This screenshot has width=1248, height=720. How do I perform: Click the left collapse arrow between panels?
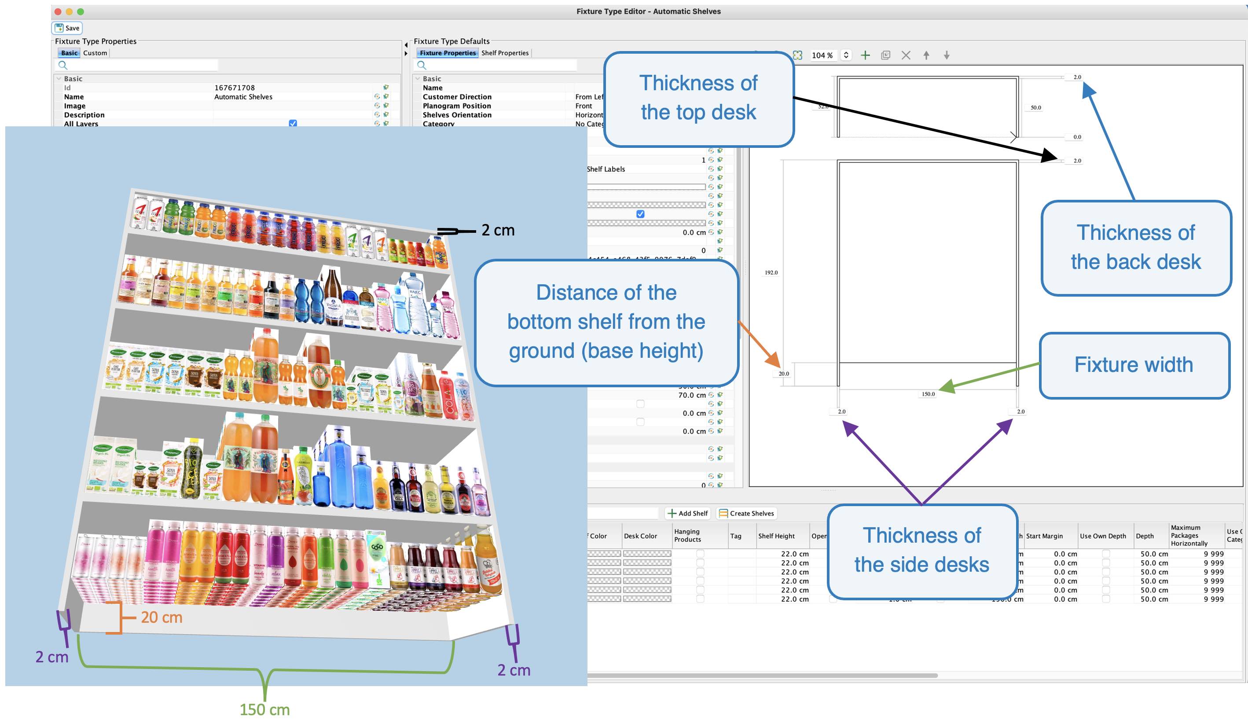[406, 45]
